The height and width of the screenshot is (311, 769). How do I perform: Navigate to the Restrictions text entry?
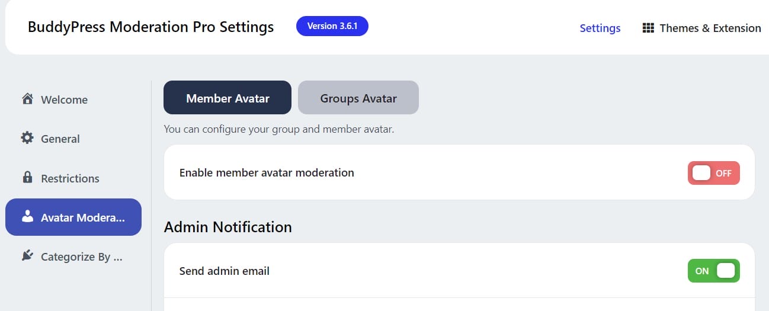[x=70, y=178]
